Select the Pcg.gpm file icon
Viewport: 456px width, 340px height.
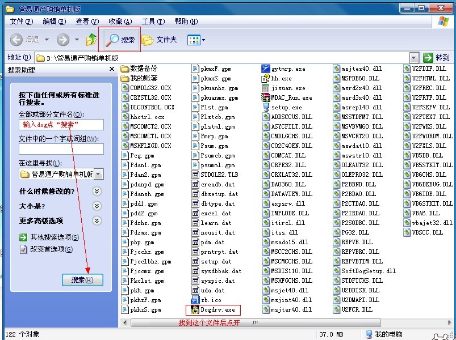pyautogui.click(x=125, y=155)
